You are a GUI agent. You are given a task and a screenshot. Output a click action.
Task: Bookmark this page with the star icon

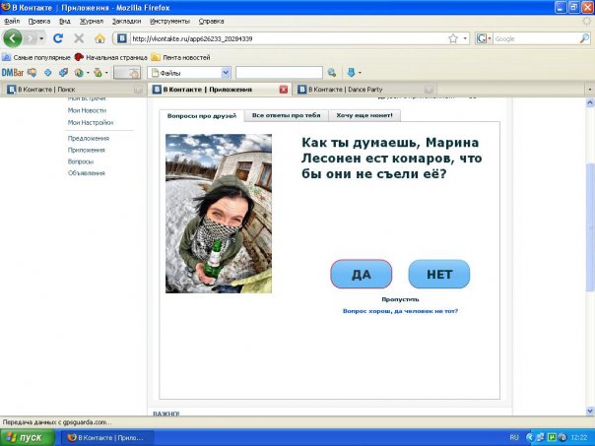(452, 38)
